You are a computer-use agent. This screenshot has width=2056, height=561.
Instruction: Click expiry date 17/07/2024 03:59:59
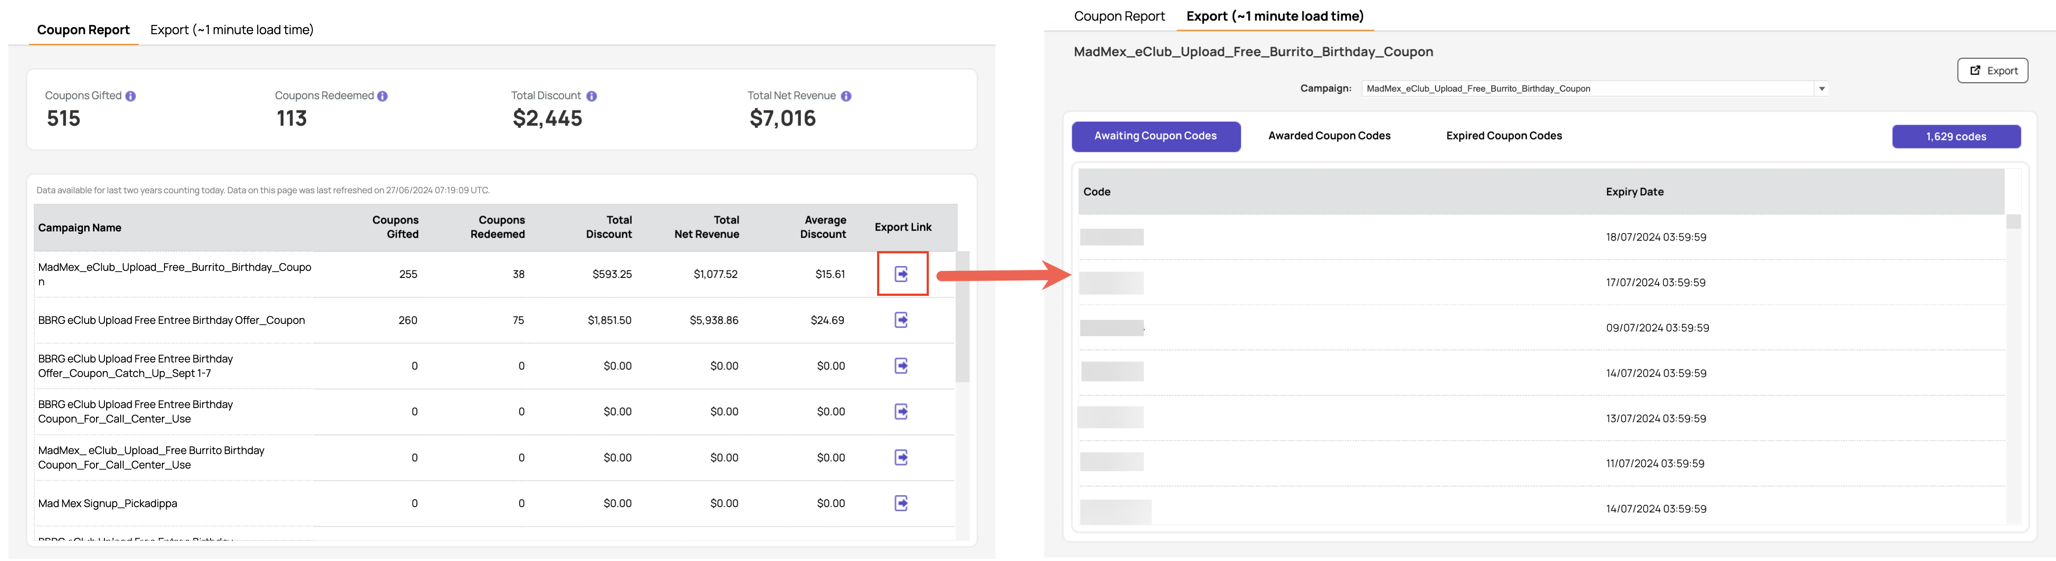click(x=1655, y=283)
